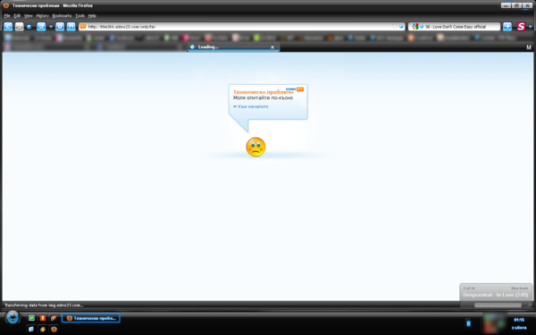
Task: Click the orange site icon in address bar
Action: (x=83, y=26)
